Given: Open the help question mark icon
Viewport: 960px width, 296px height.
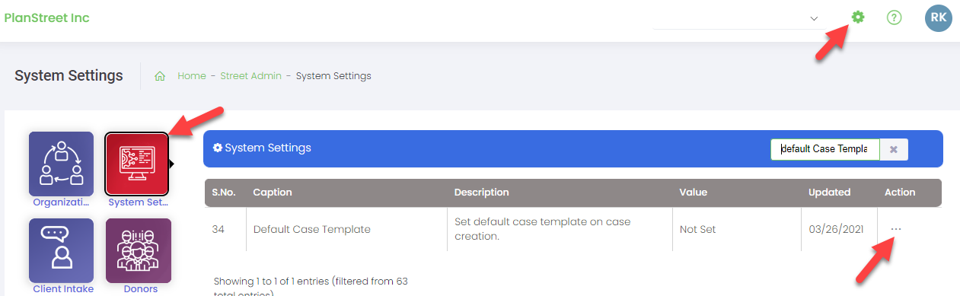Looking at the screenshot, I should [x=895, y=17].
